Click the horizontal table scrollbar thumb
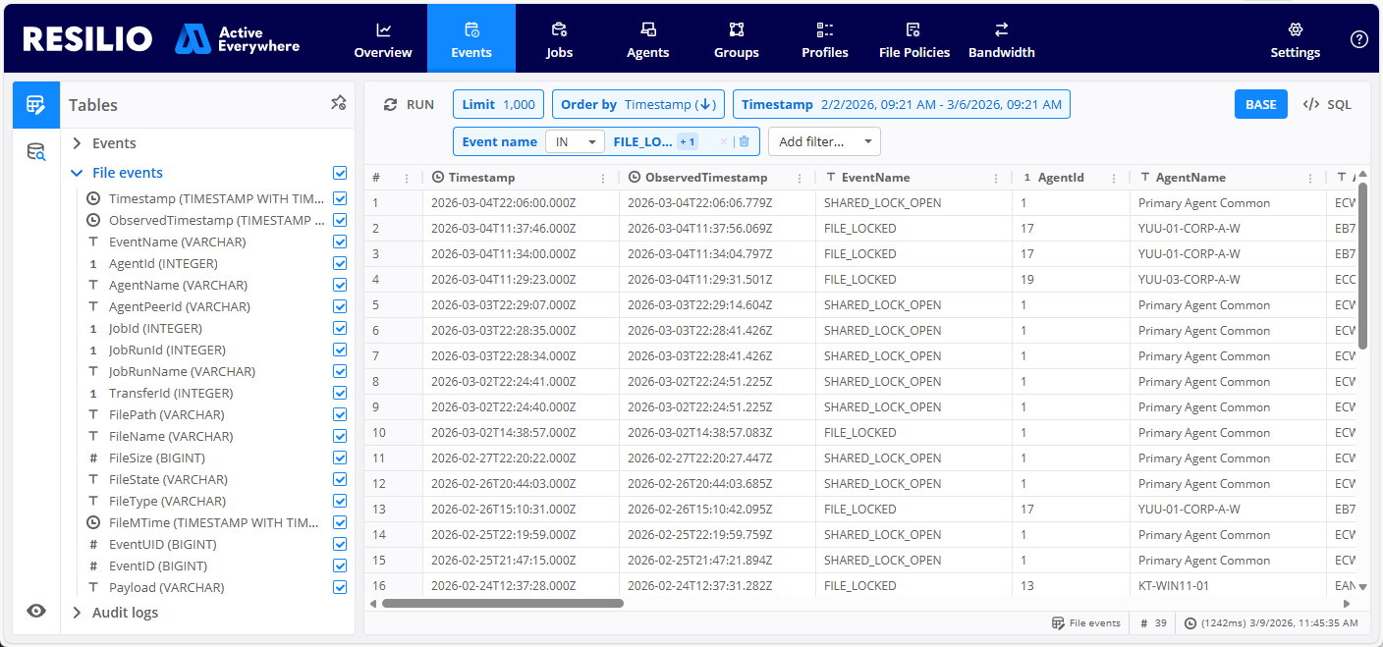The width and height of the screenshot is (1383, 647). pos(502,603)
